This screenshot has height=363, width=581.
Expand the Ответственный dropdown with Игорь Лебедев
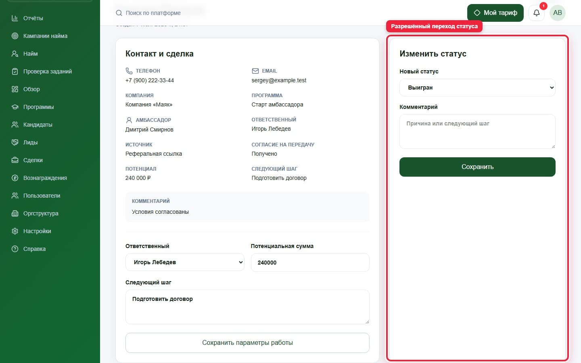[x=185, y=262]
